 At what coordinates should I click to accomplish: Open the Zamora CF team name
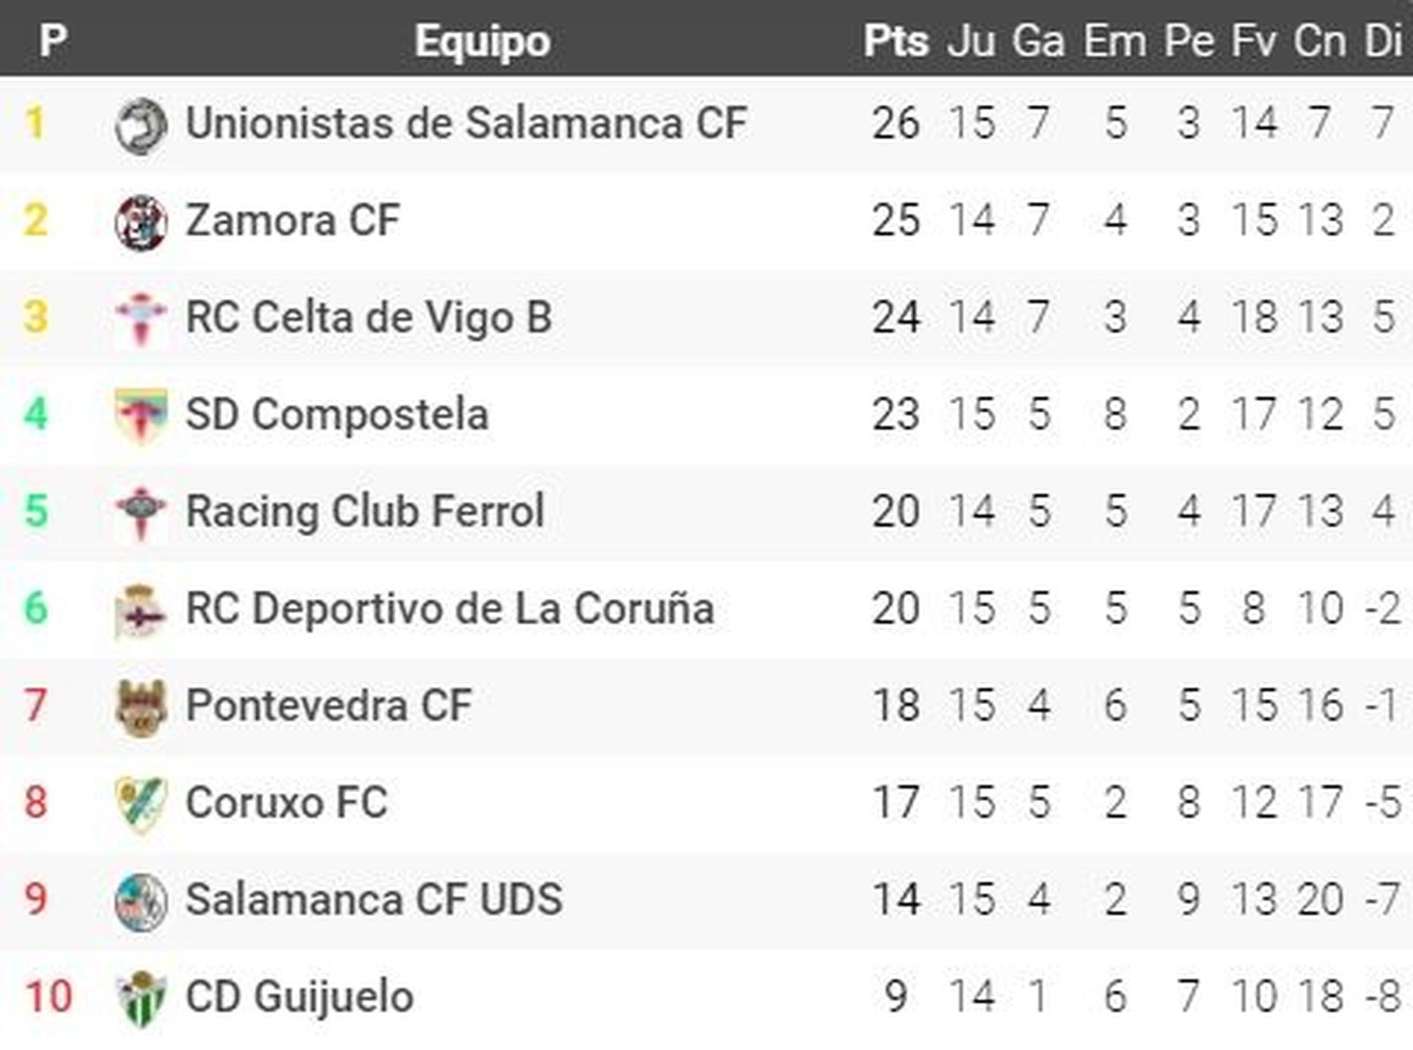[x=292, y=220]
